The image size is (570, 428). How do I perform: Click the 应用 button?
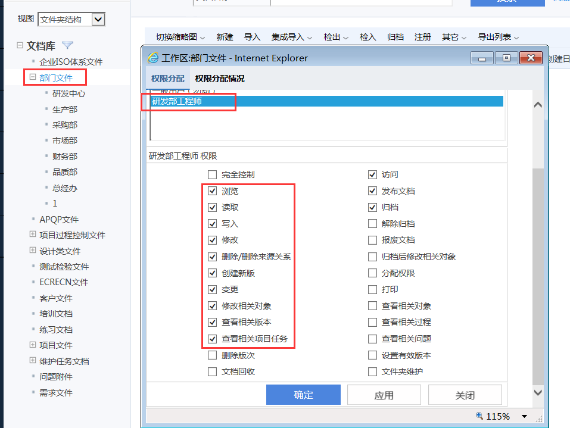384,395
